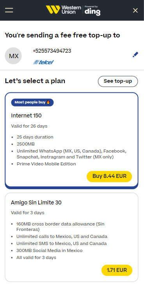144x284 pixels.
Task: Click the Most people buy badge
Action: (32, 102)
